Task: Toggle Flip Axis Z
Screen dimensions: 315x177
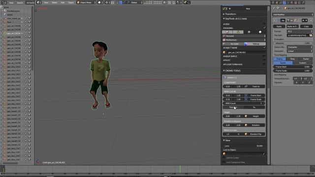Action: pos(310,83)
